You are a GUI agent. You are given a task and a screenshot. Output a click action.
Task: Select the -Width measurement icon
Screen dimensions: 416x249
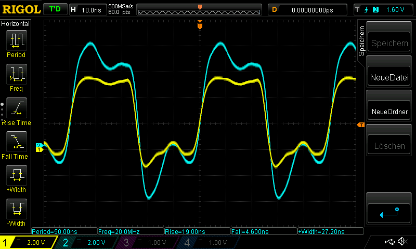tap(16, 209)
